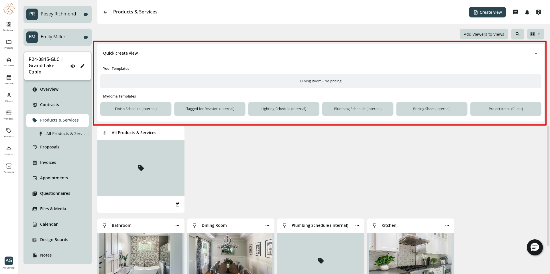This screenshot has width=550, height=274.
Task: Toggle pin on All Products & Services card
Action: coord(105,133)
